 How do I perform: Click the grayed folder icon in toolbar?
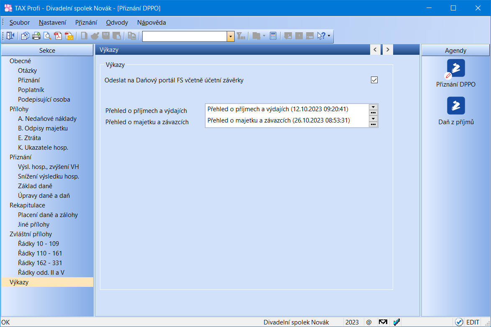pos(256,36)
